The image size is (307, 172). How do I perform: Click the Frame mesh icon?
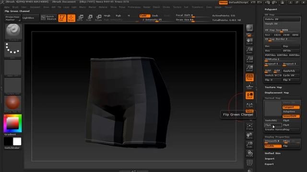[x=249, y=127]
